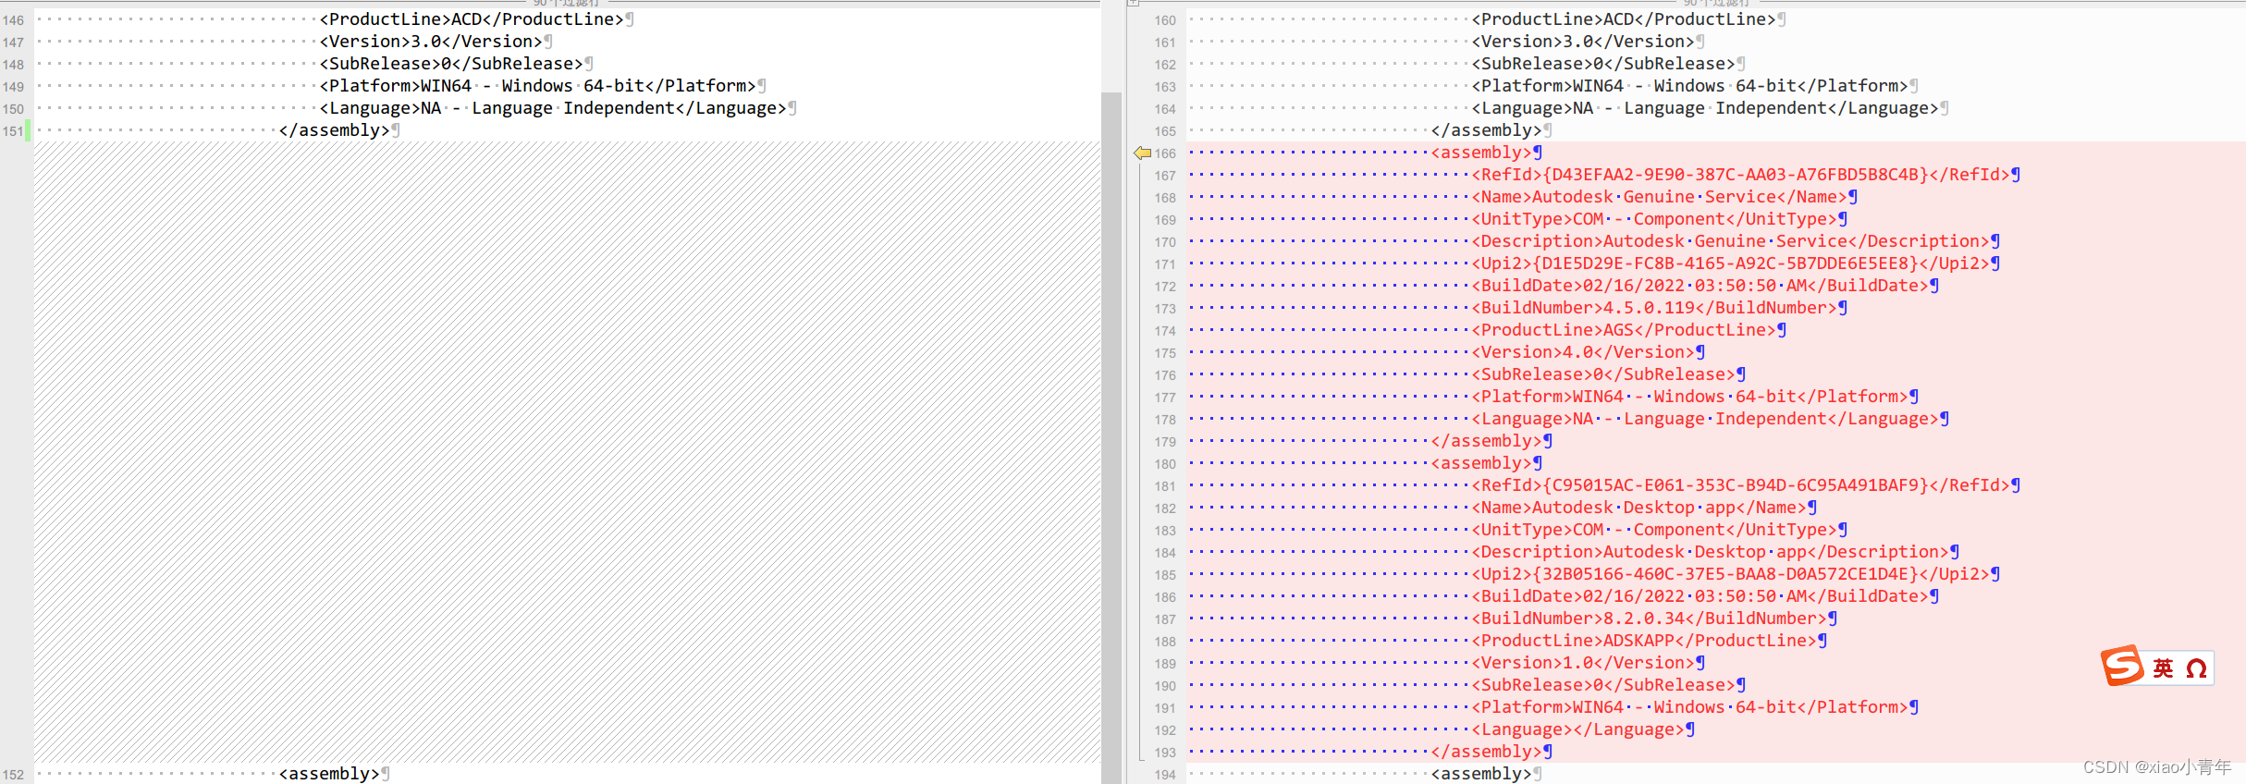2246x784 pixels.
Task: Click the Version 4.0 line
Action: point(1584,352)
